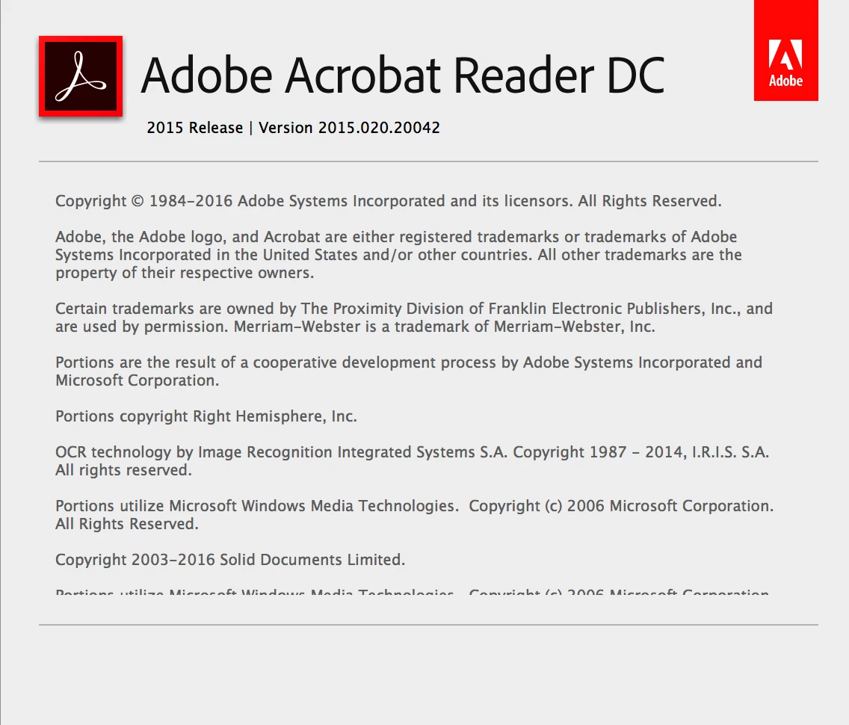The image size is (849, 725).
Task: Click the Adobe Acrobat Reader DC title
Action: click(403, 75)
